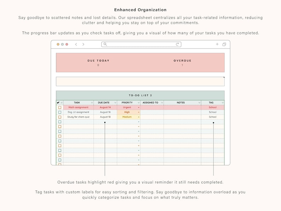Open the PRIORITY column filter arrow
This screenshot has height=211, width=281.
(138, 103)
